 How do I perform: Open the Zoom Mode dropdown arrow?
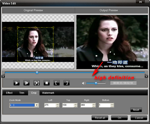37,105
